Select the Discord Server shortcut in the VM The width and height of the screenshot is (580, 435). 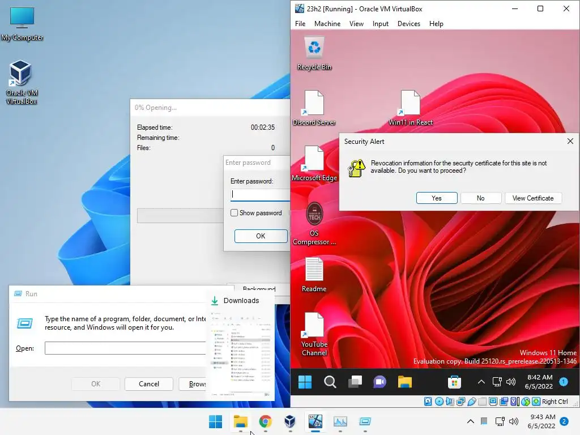314,108
